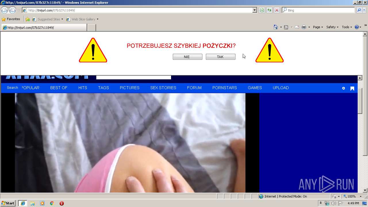The height and width of the screenshot is (207, 368).
Task: Open the TAGS nav item
Action: point(103,88)
